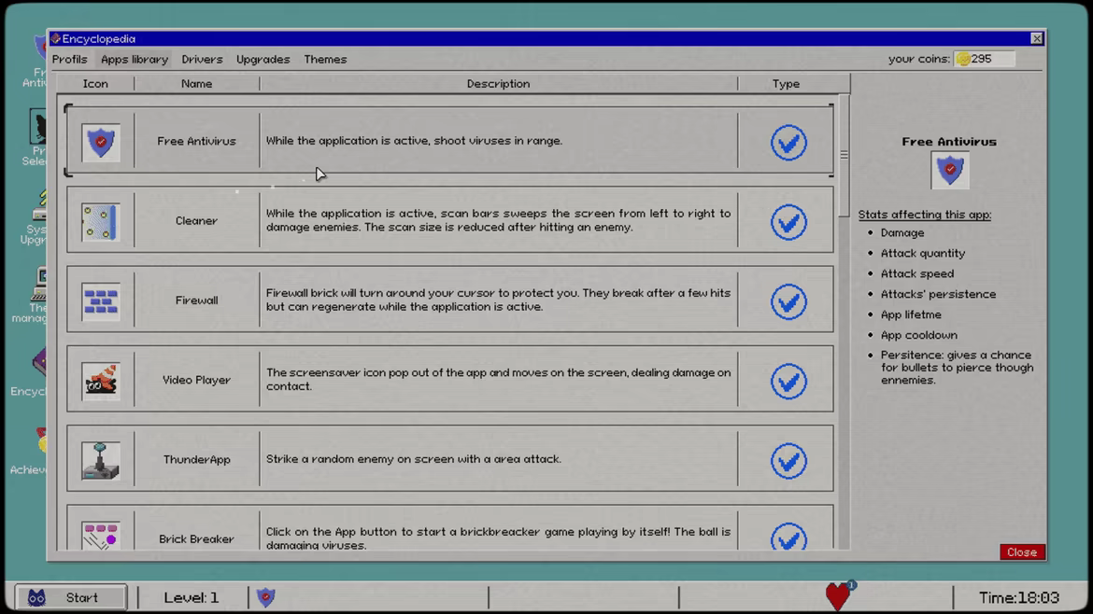Select the Firewall name cell

pyautogui.click(x=196, y=300)
